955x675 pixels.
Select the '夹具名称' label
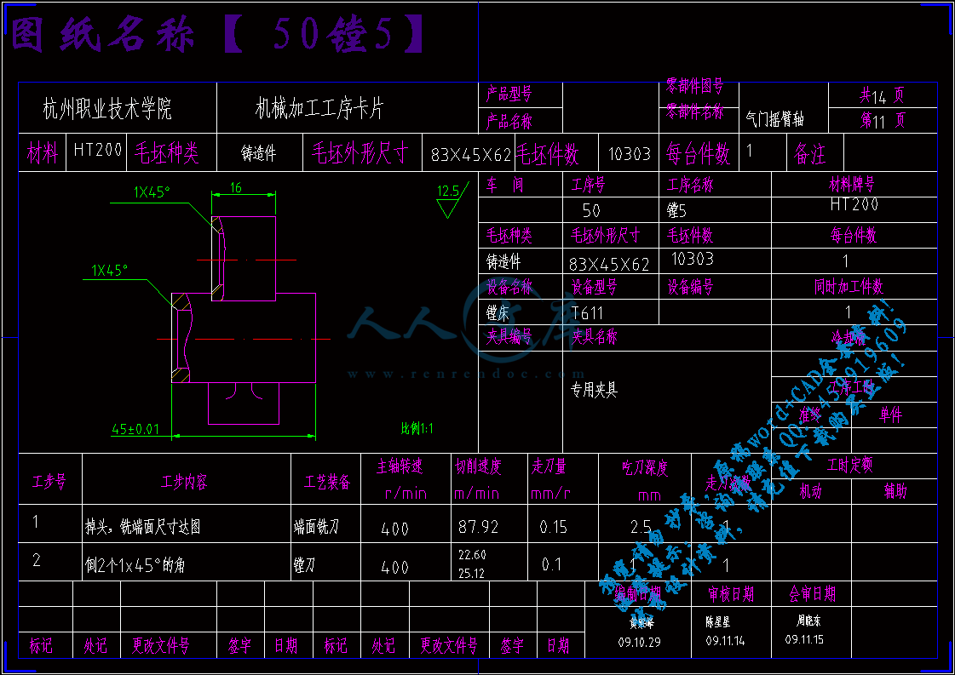pyautogui.click(x=594, y=336)
